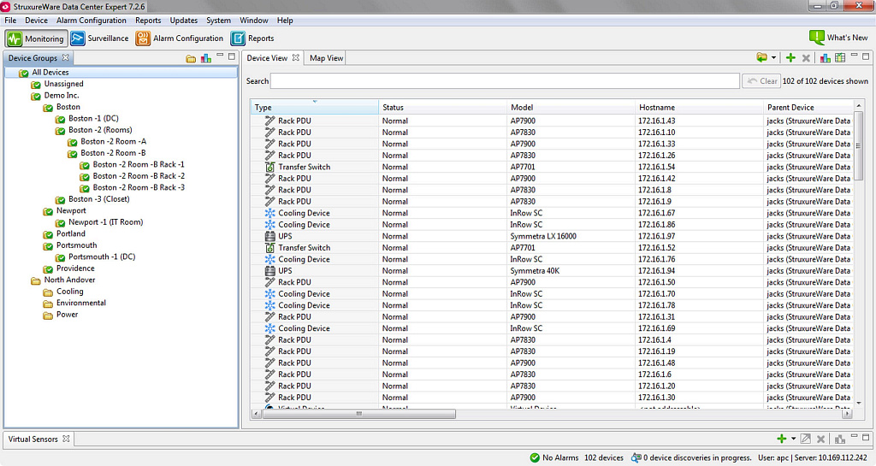The image size is (876, 466).
Task: Minimize the Device Groups panel
Action: (x=220, y=56)
